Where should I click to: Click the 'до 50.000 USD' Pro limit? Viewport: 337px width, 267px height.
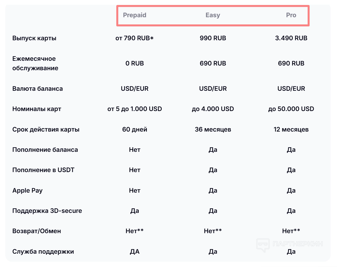pyautogui.click(x=291, y=109)
